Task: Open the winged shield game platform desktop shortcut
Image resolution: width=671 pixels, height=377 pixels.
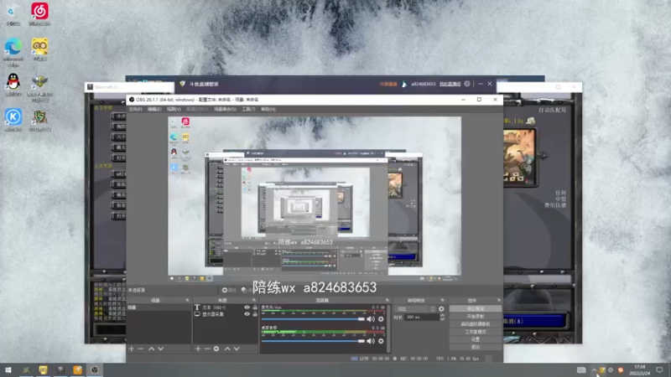Action: click(39, 88)
